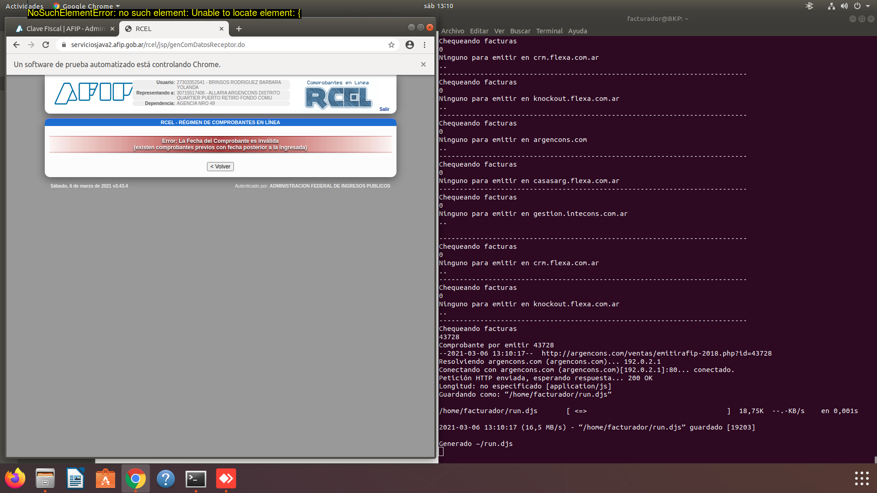Click the clock sáb 13:10

[x=438, y=6]
